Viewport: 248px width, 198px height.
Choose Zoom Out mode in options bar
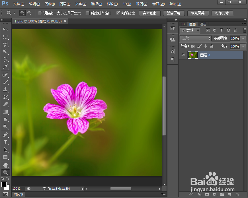click(29, 13)
